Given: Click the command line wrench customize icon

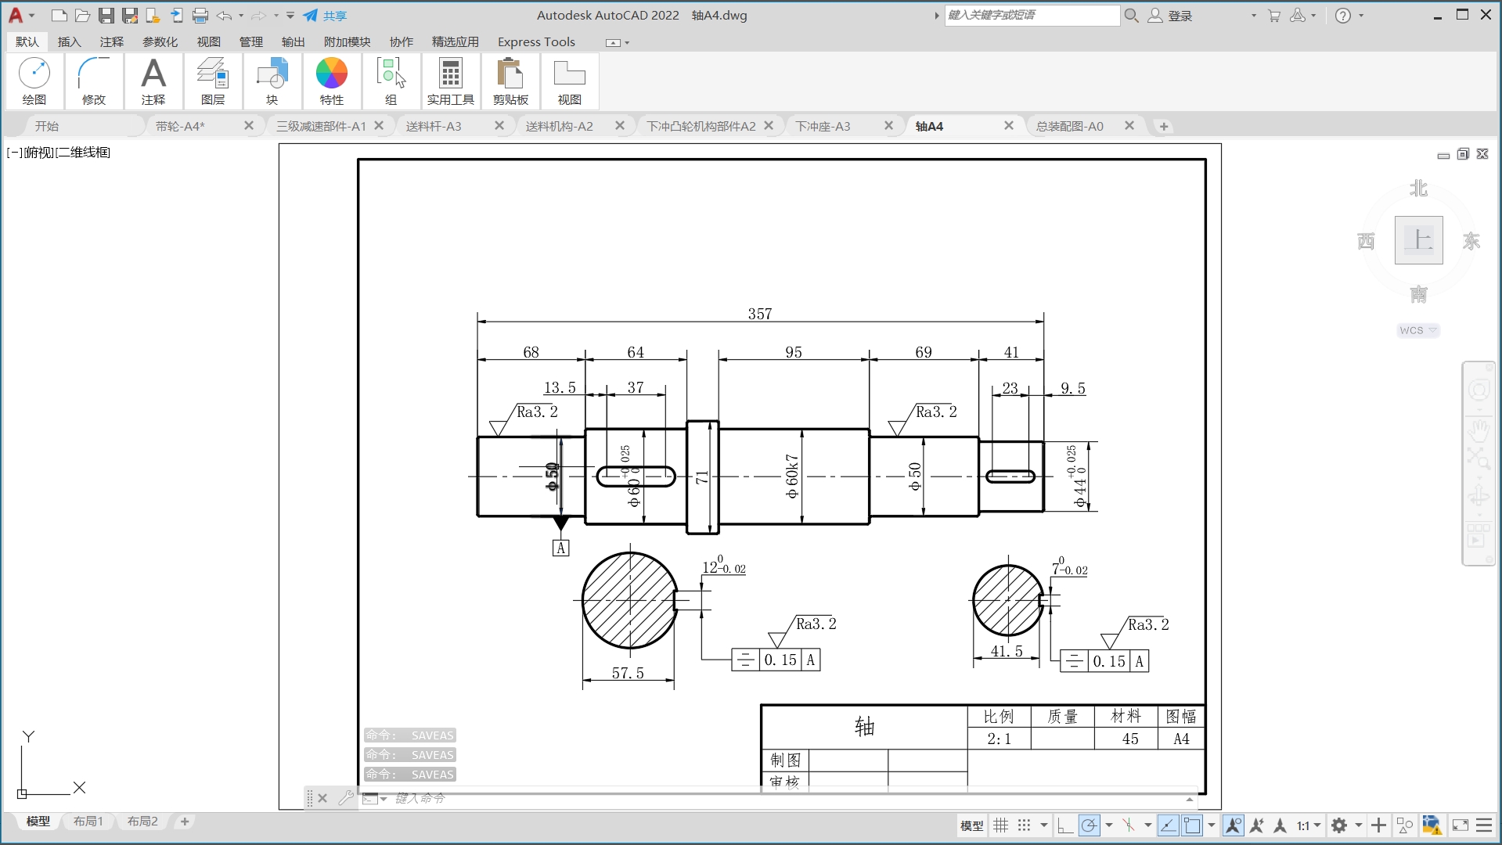Looking at the screenshot, I should pos(346,798).
